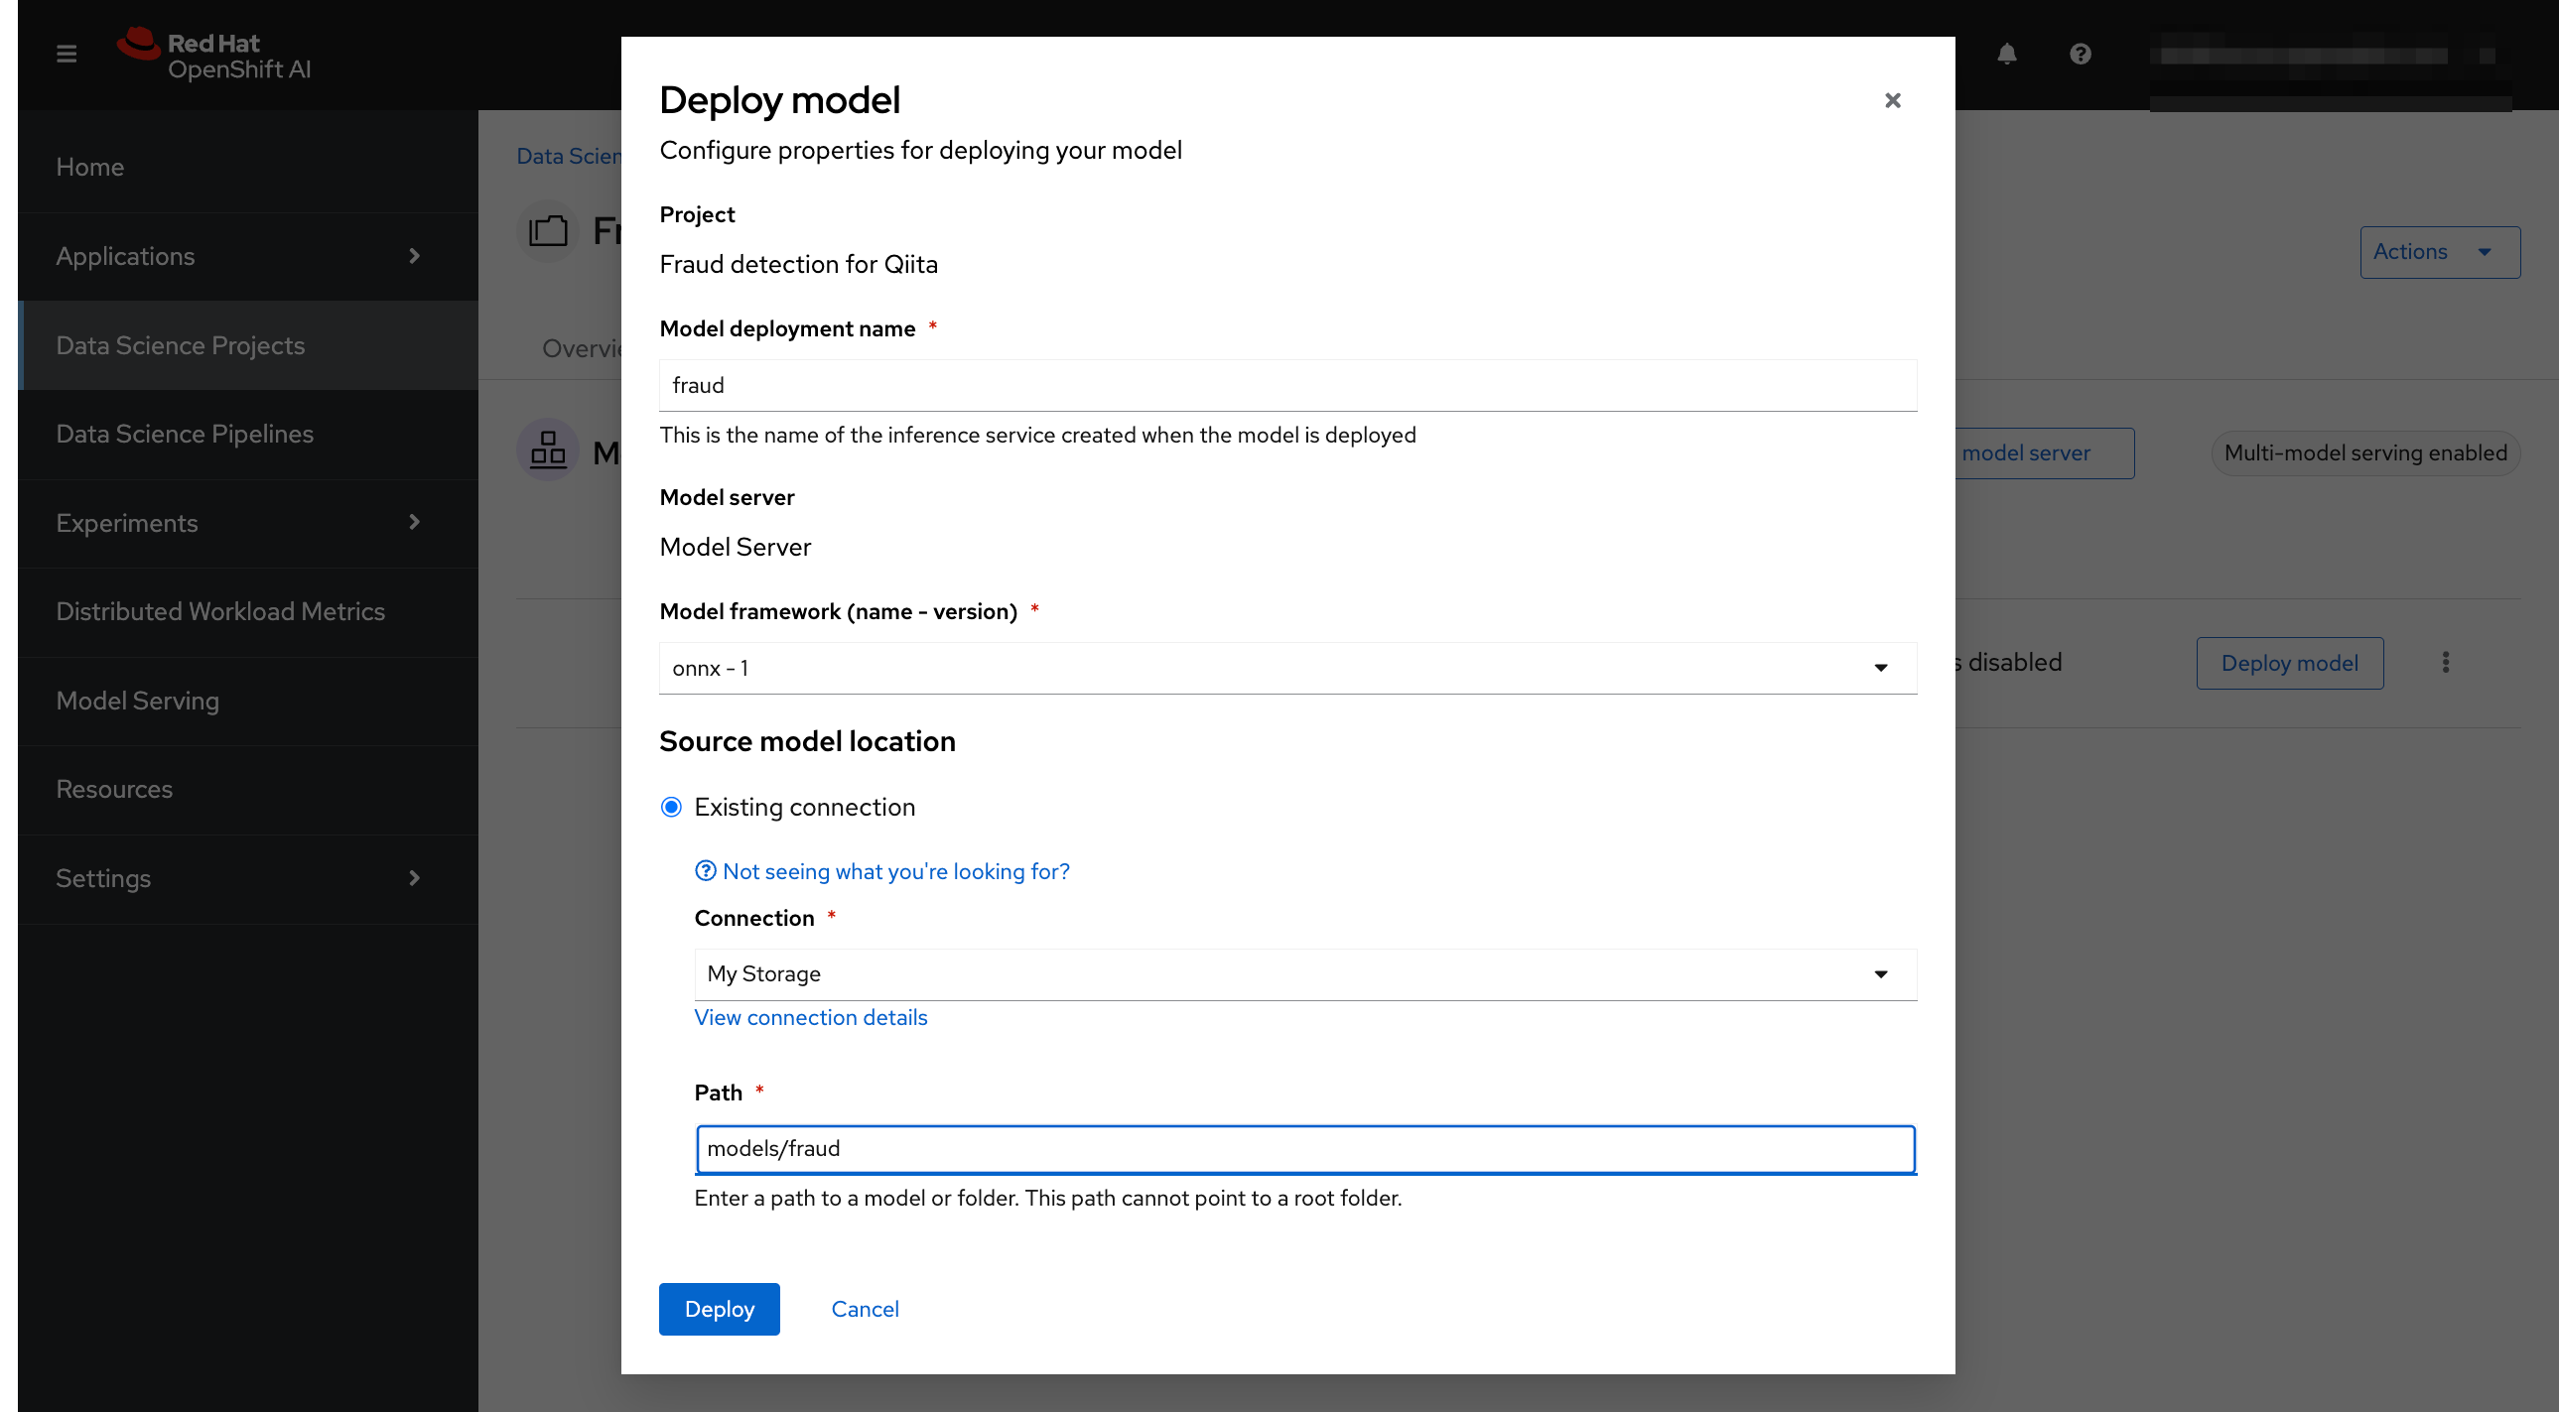
Task: Click View connection details link
Action: pos(811,1018)
